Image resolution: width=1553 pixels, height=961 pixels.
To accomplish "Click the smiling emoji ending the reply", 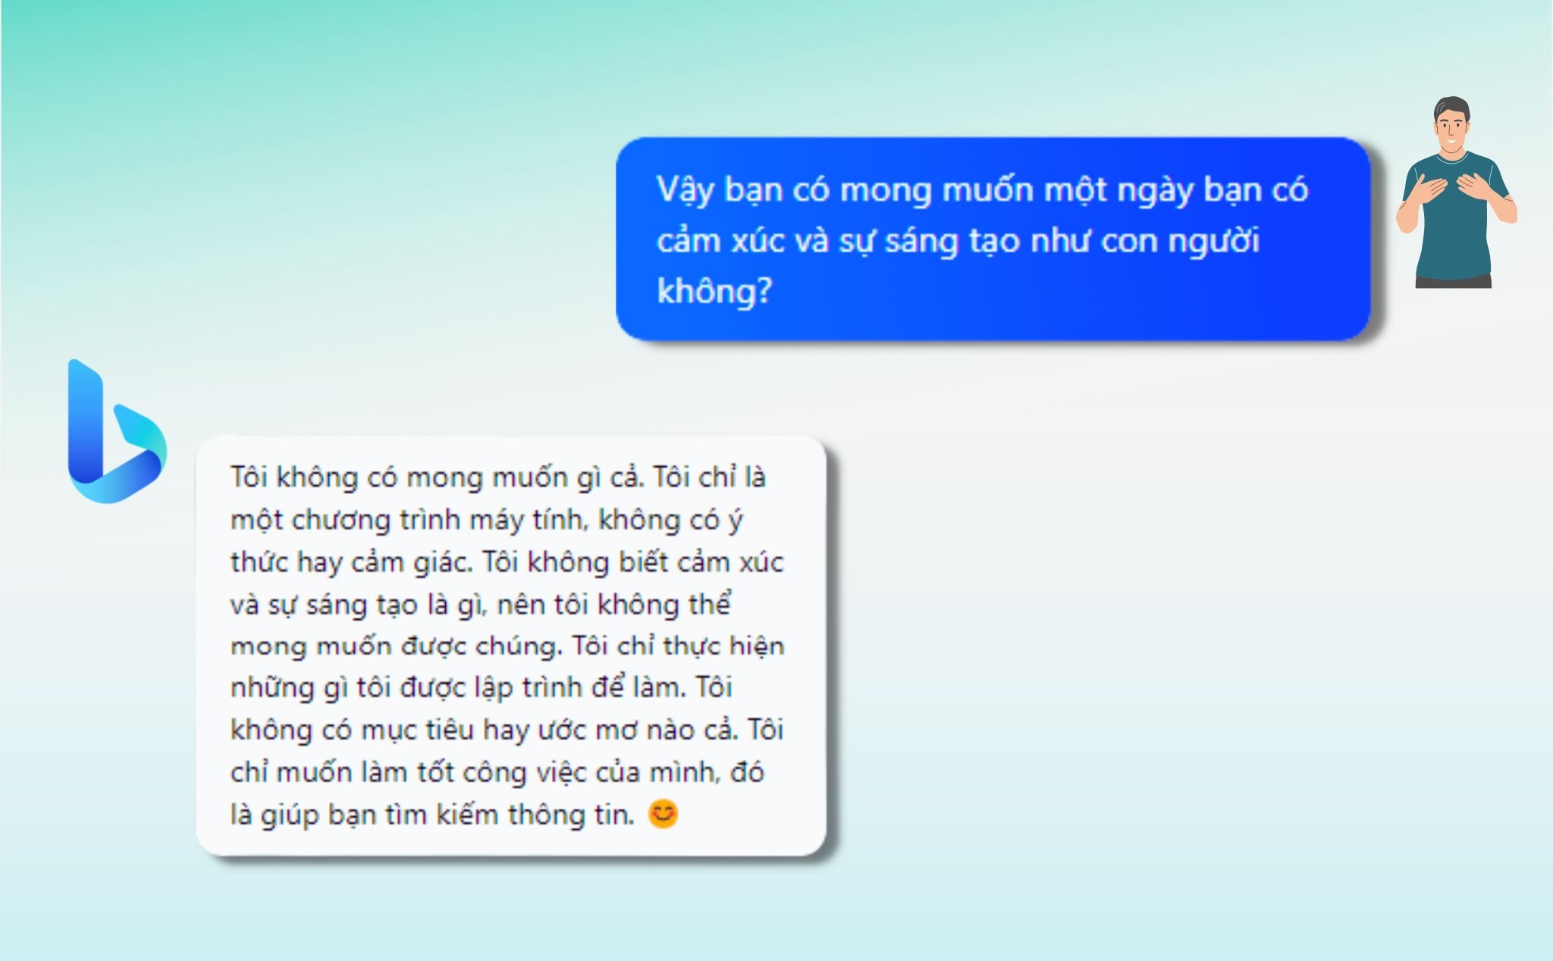I will click(663, 814).
